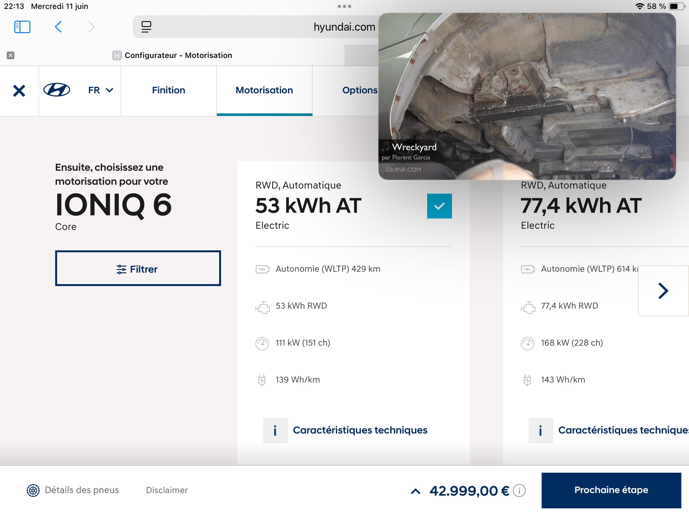Switch to the Finition step tab

point(168,90)
